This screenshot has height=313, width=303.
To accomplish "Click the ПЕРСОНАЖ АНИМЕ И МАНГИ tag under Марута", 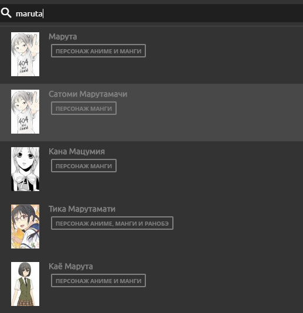I will (98, 51).
